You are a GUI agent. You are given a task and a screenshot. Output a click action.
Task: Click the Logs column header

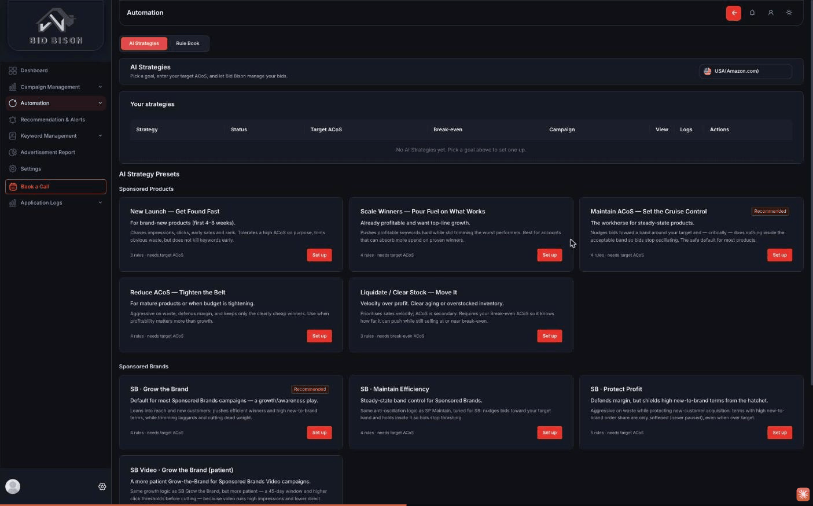pos(686,130)
